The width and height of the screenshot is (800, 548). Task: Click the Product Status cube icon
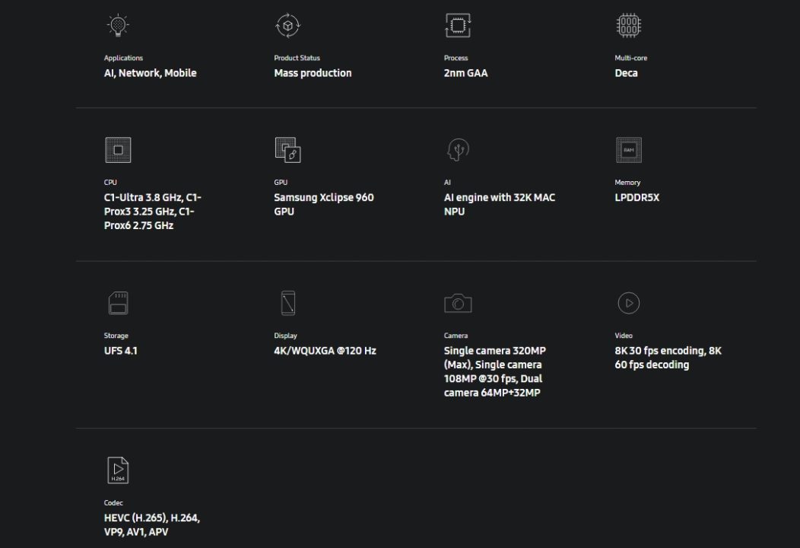(x=287, y=26)
